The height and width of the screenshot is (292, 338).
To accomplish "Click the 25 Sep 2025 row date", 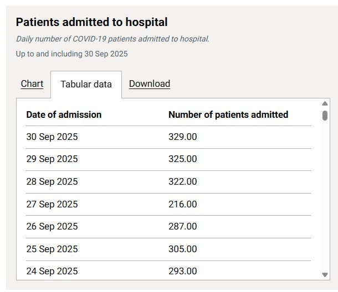I will 52,249.
